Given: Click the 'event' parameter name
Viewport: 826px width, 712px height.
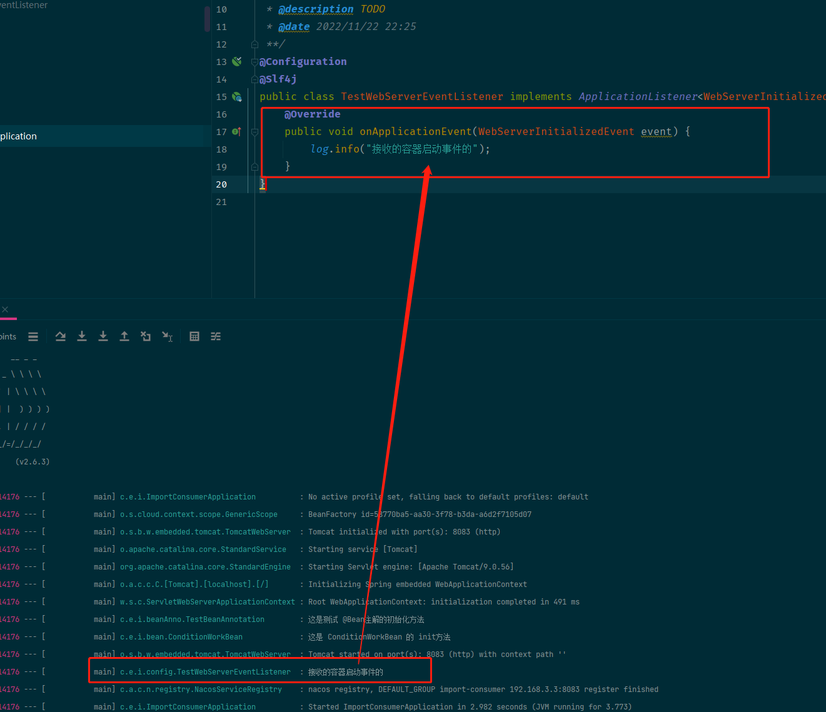Looking at the screenshot, I should 657,131.
